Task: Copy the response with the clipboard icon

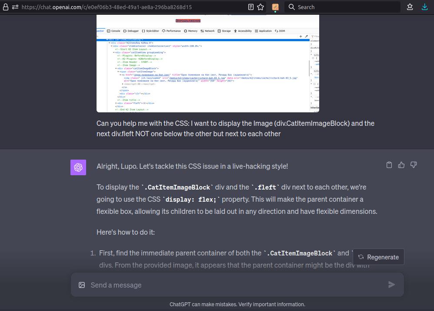Action: (389, 165)
